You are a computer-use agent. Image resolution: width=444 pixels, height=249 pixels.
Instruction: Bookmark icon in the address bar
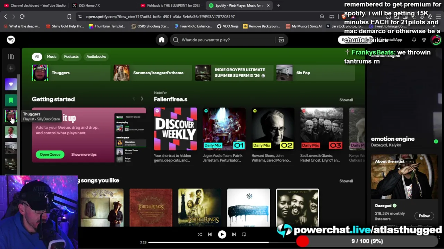tap(69, 17)
